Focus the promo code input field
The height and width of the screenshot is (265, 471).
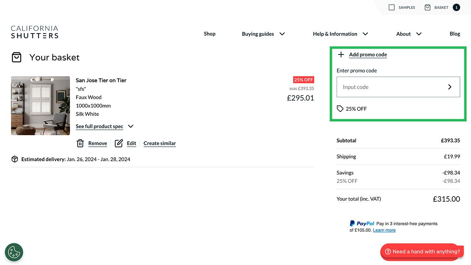click(390, 87)
